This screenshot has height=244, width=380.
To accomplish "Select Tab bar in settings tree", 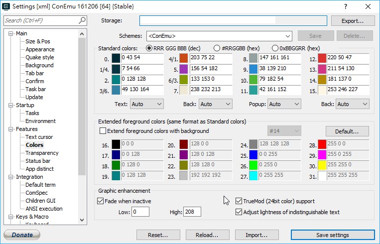I will click(x=35, y=73).
